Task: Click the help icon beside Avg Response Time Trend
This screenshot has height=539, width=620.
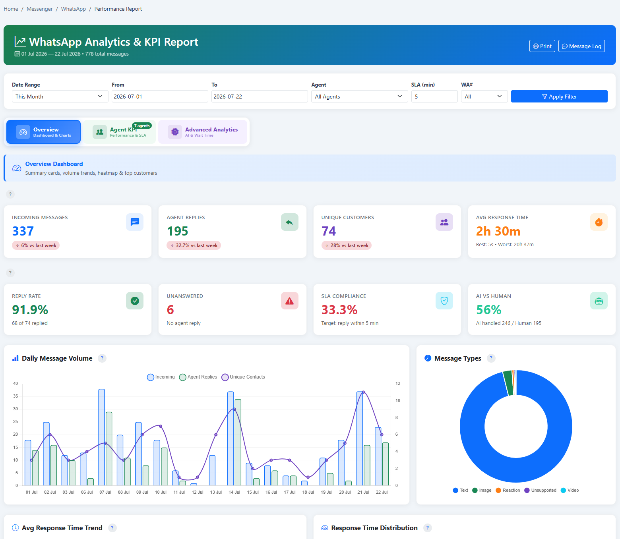Action: point(112,528)
